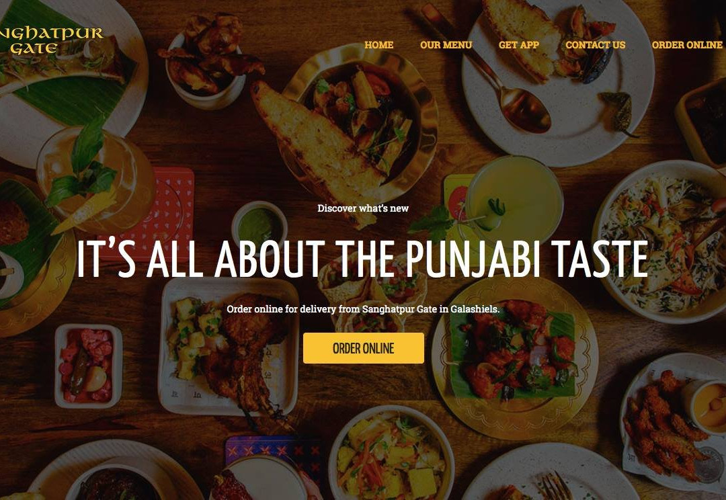Click the small bowl of green chutney
The width and height of the screenshot is (726, 500).
pos(259,225)
